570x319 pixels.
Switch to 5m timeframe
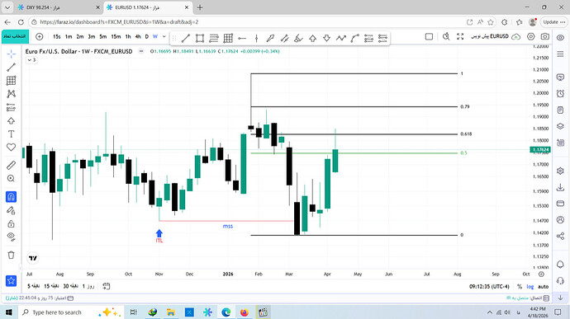click(x=103, y=36)
